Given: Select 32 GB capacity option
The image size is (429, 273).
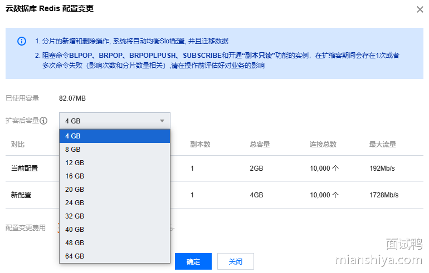Looking at the screenshot, I should pyautogui.click(x=114, y=216).
